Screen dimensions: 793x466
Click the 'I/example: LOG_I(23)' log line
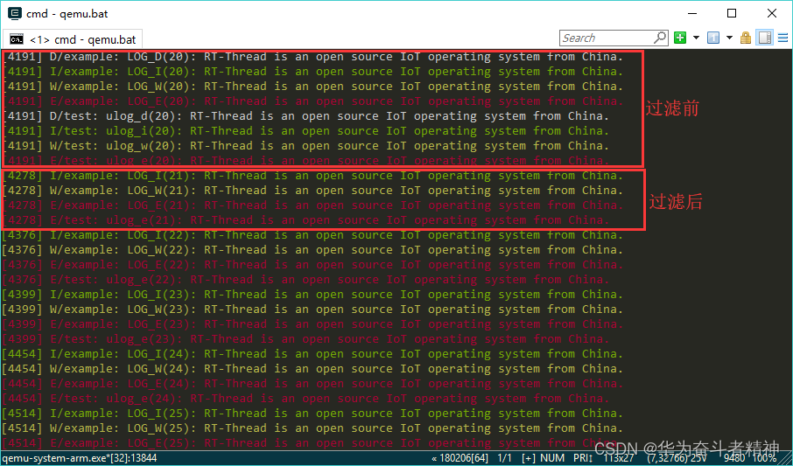[x=312, y=294]
